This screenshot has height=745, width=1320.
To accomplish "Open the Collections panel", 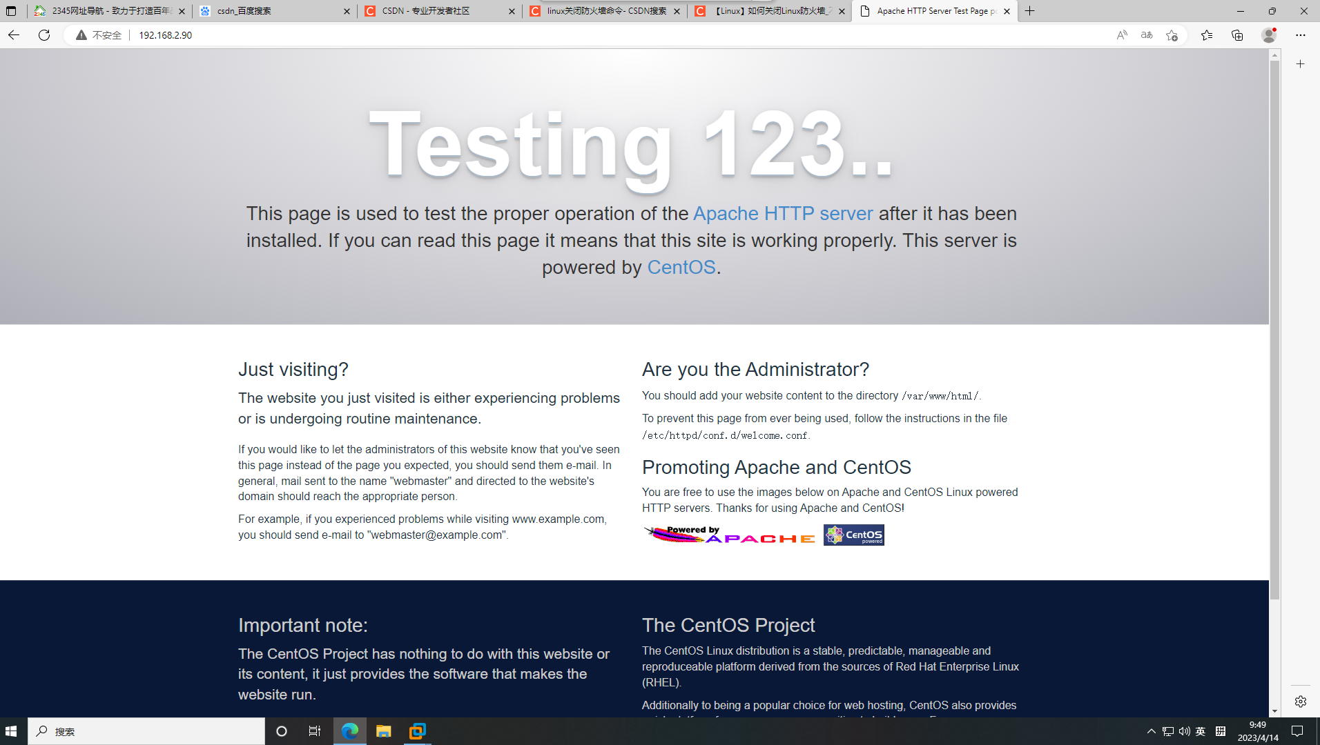I will [x=1237, y=35].
